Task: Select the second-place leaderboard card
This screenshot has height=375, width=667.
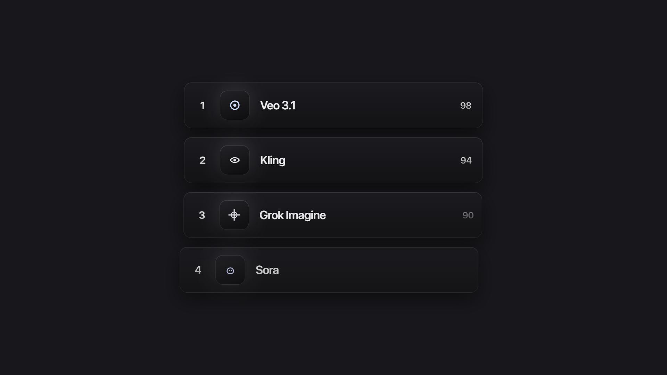Action: (x=333, y=160)
